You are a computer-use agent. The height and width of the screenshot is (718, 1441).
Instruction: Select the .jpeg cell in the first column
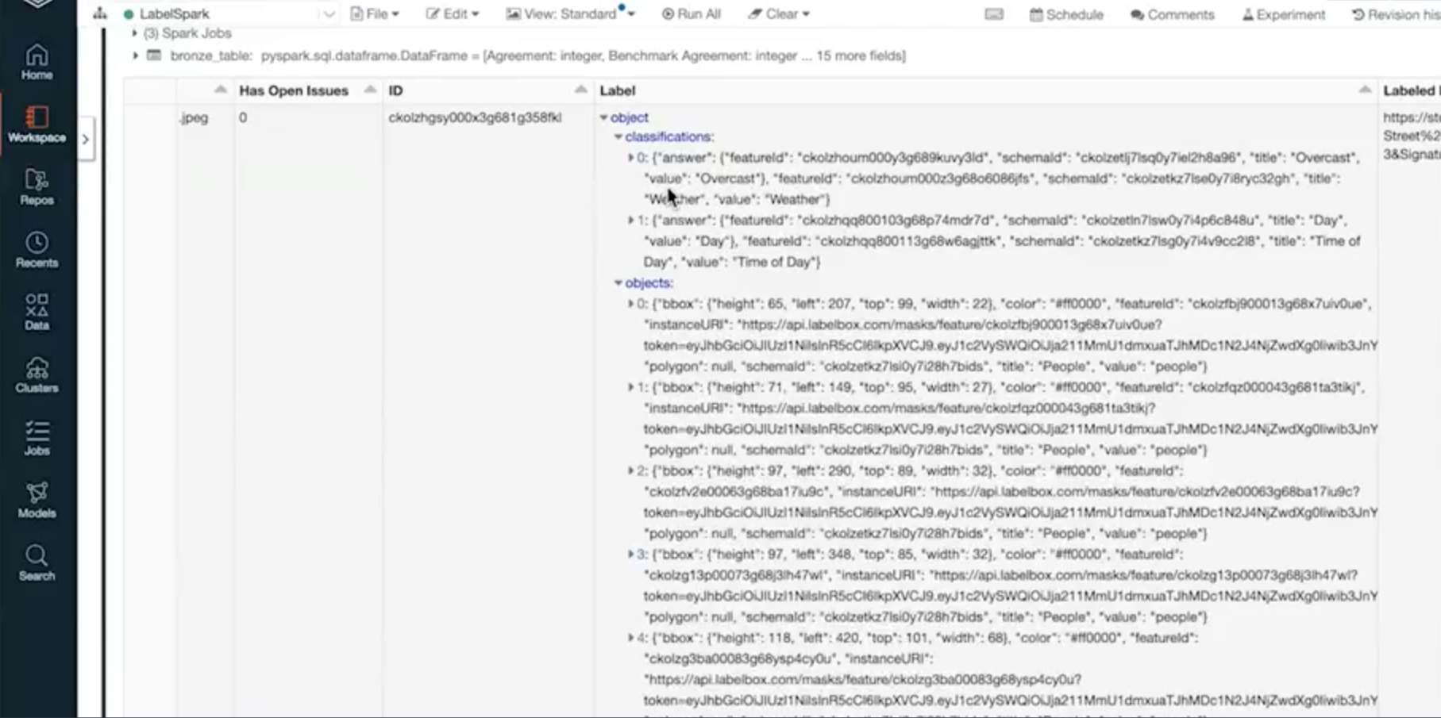tap(194, 117)
